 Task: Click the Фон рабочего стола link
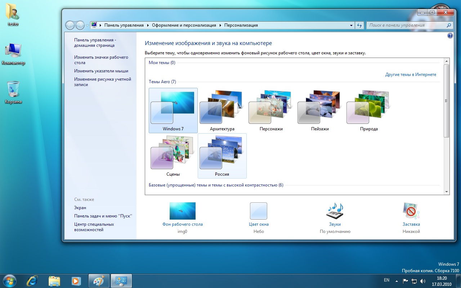(x=183, y=224)
